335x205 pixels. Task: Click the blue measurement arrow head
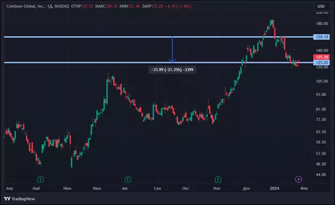coord(172,60)
